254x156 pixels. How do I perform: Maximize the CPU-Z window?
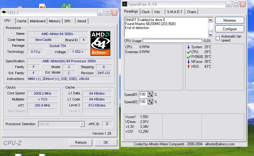[107, 13]
